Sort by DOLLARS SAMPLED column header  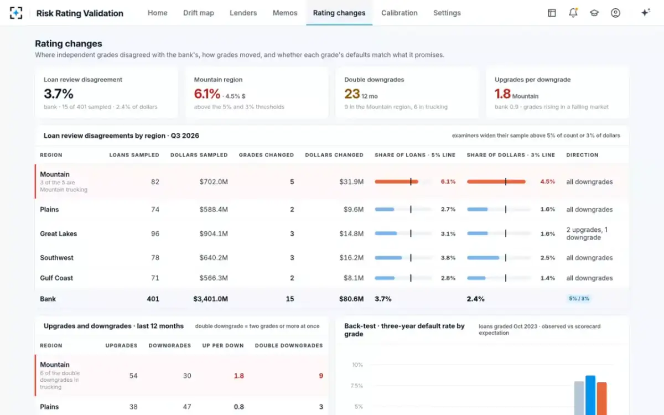pos(199,155)
